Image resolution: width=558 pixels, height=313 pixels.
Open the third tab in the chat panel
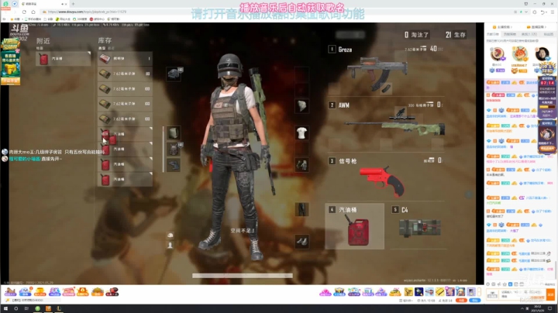point(529,34)
